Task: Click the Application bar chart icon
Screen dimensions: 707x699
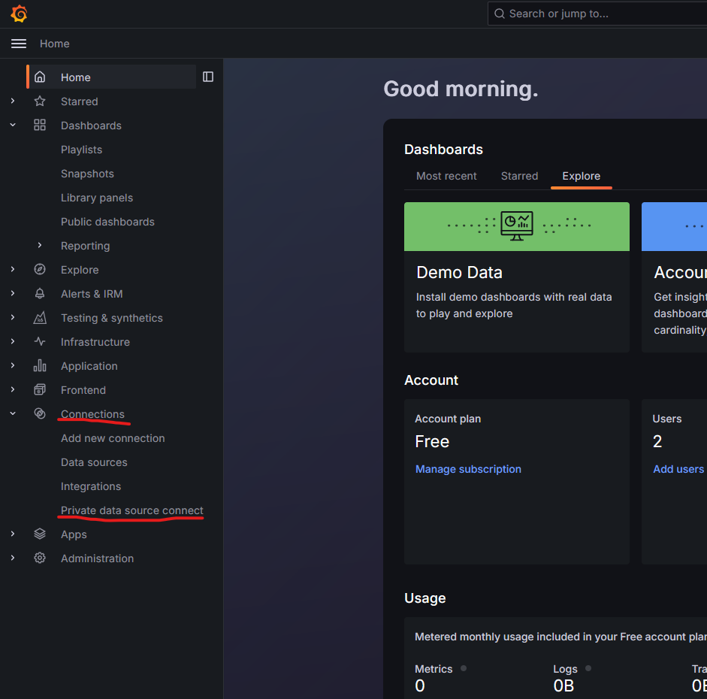Action: [40, 366]
